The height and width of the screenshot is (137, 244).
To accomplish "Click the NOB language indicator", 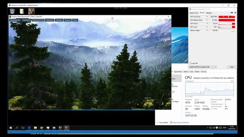I will point(225,128).
